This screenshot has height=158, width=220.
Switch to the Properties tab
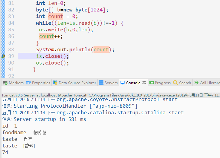click(x=38, y=83)
